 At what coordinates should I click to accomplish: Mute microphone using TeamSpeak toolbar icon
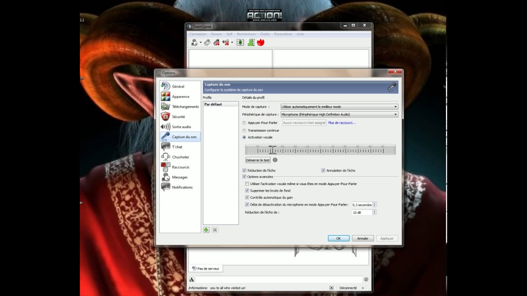[x=217, y=42]
